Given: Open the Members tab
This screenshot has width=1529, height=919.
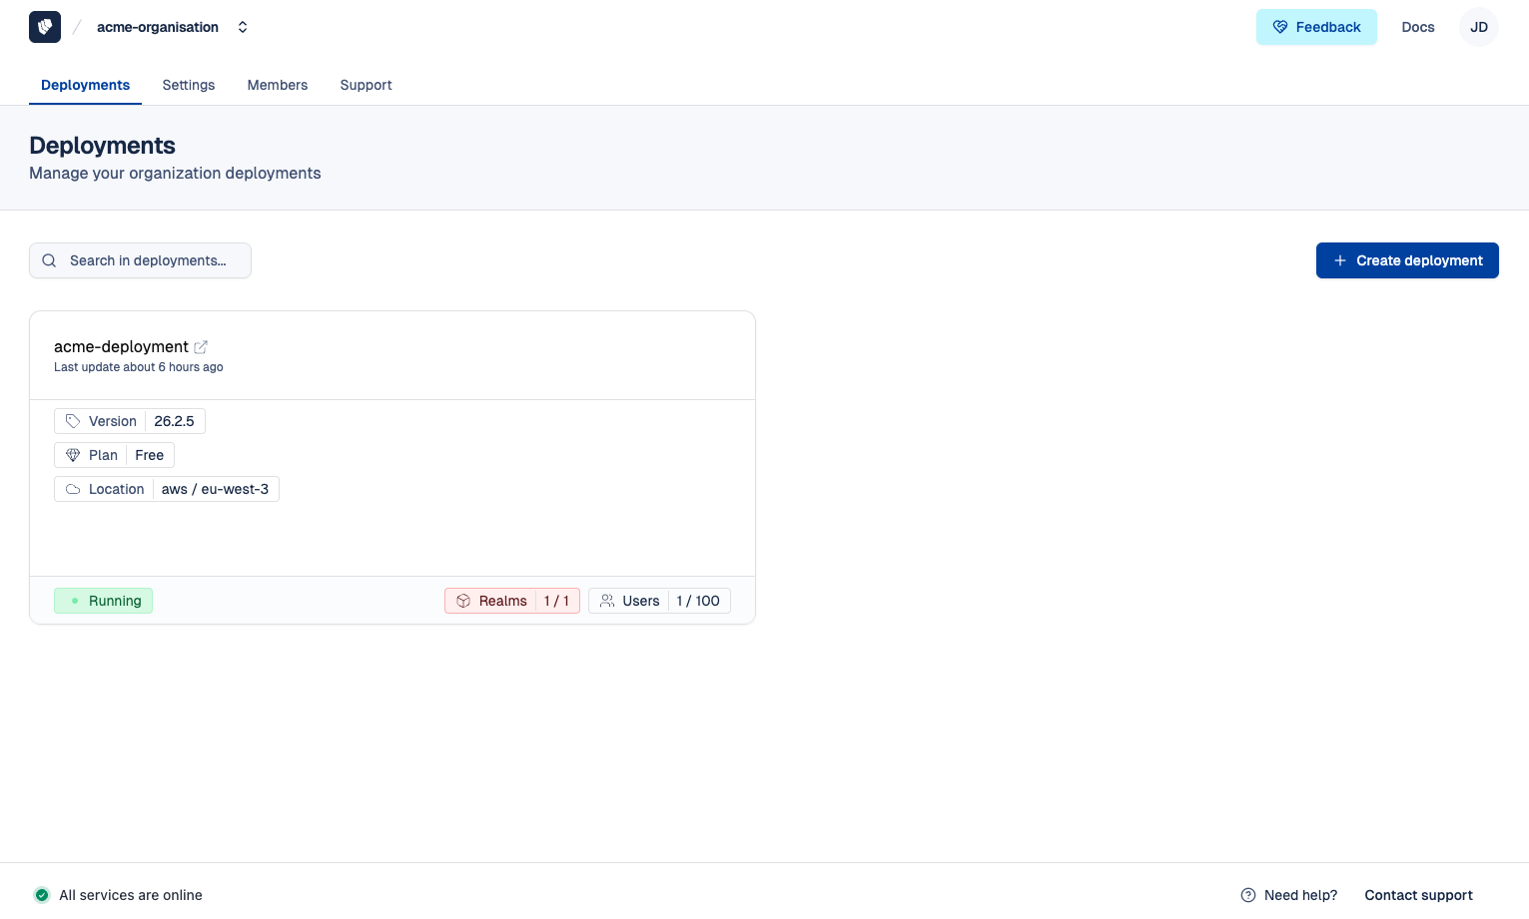Looking at the screenshot, I should tap(278, 85).
